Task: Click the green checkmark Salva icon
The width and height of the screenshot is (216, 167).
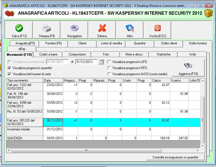Action: tap(19, 28)
